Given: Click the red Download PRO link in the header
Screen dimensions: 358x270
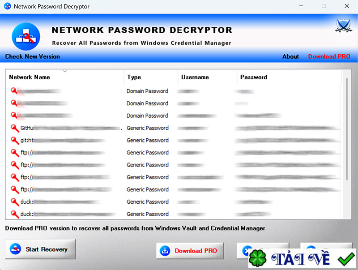Looking at the screenshot, I should [x=329, y=57].
